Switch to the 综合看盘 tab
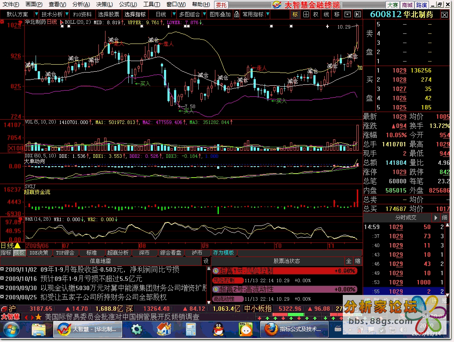Screen dimensions: 454x342 (x=171, y=253)
